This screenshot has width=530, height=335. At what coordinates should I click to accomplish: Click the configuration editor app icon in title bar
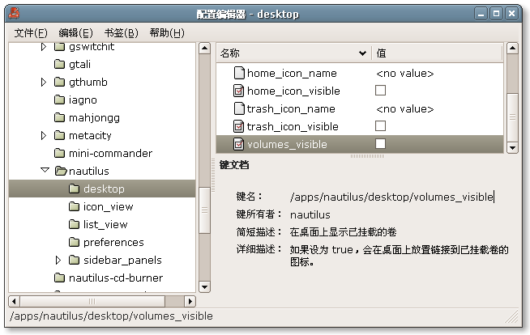[x=14, y=14]
